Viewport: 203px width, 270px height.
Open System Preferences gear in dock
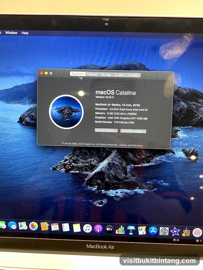click(164, 231)
